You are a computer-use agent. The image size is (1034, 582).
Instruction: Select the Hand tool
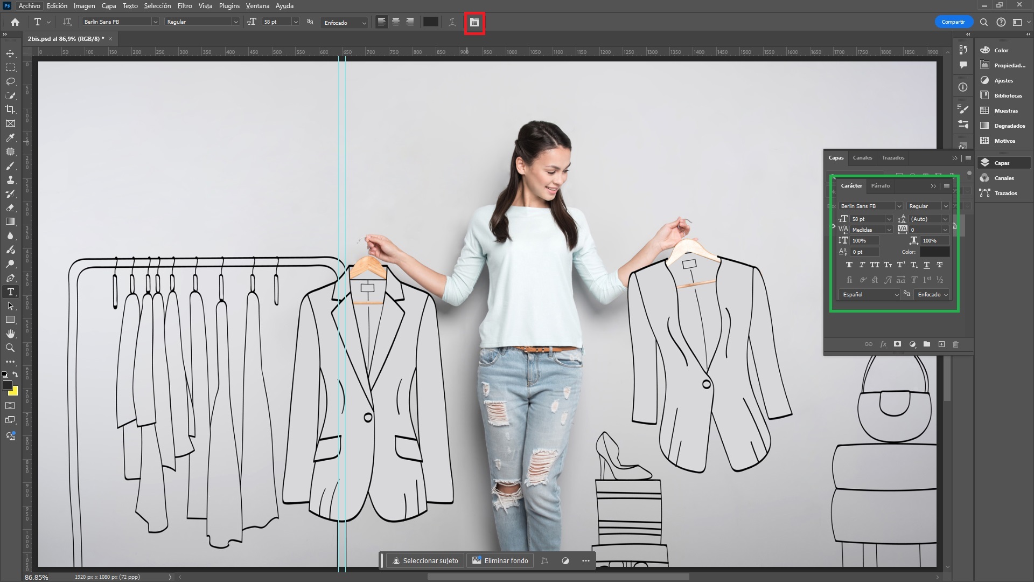[x=10, y=334]
